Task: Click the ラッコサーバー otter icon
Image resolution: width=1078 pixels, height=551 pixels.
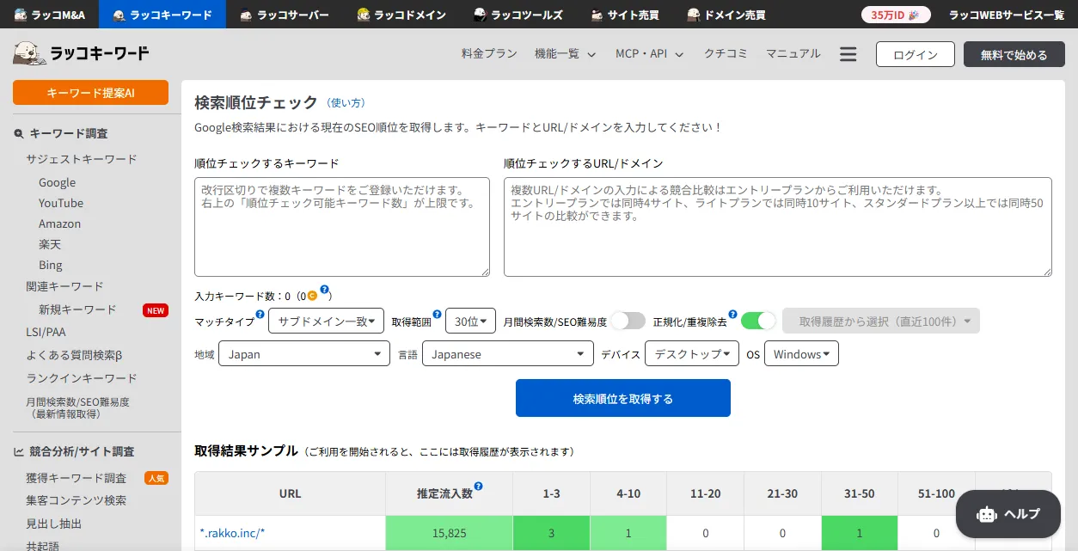Action: pyautogui.click(x=246, y=15)
